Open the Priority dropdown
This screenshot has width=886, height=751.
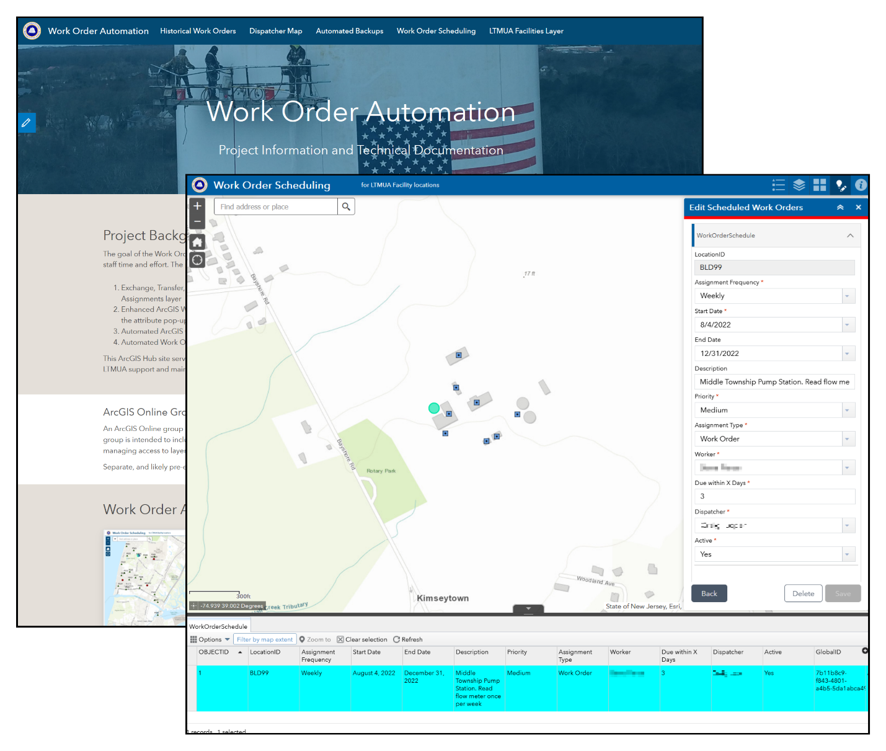(x=847, y=410)
